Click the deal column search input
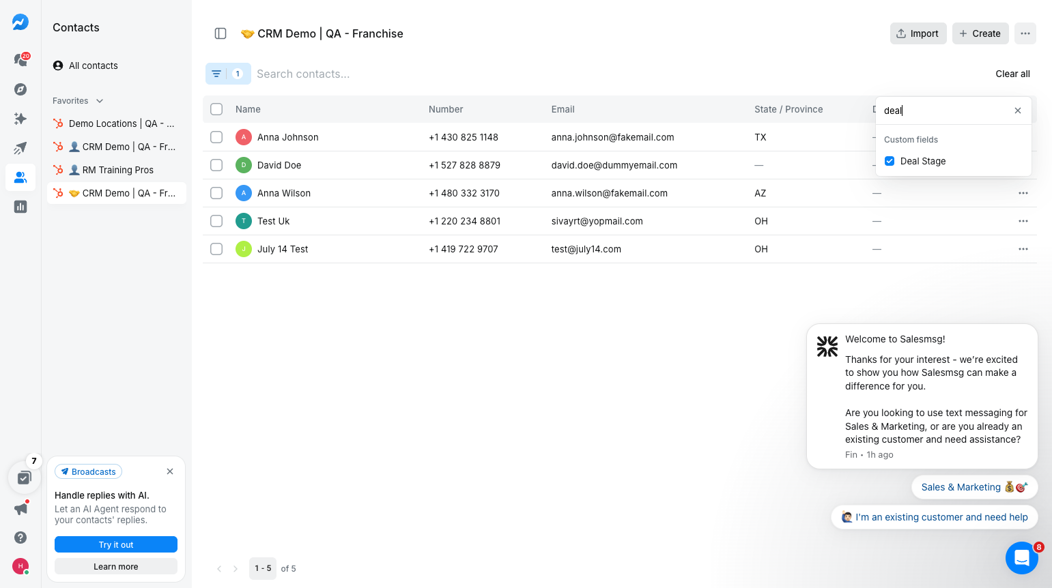The width and height of the screenshot is (1052, 588). coord(946,111)
